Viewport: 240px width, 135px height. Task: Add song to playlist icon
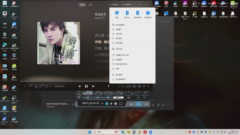46,86
